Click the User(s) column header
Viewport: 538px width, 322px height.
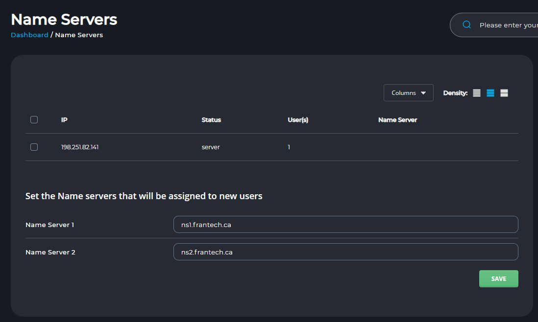click(x=298, y=120)
